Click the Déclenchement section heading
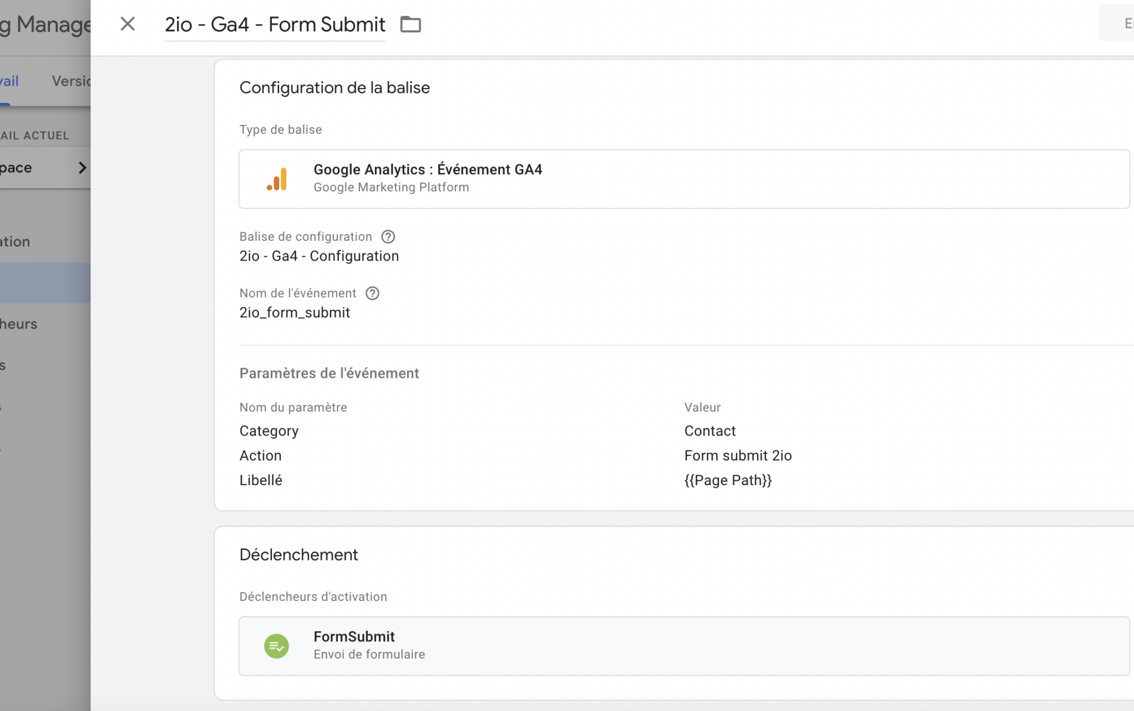Image resolution: width=1134 pixels, height=711 pixels. 298,554
